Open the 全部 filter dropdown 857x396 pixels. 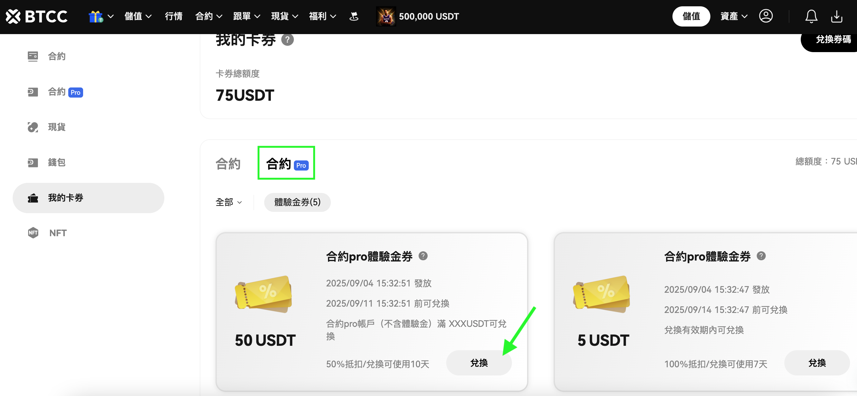click(x=228, y=202)
